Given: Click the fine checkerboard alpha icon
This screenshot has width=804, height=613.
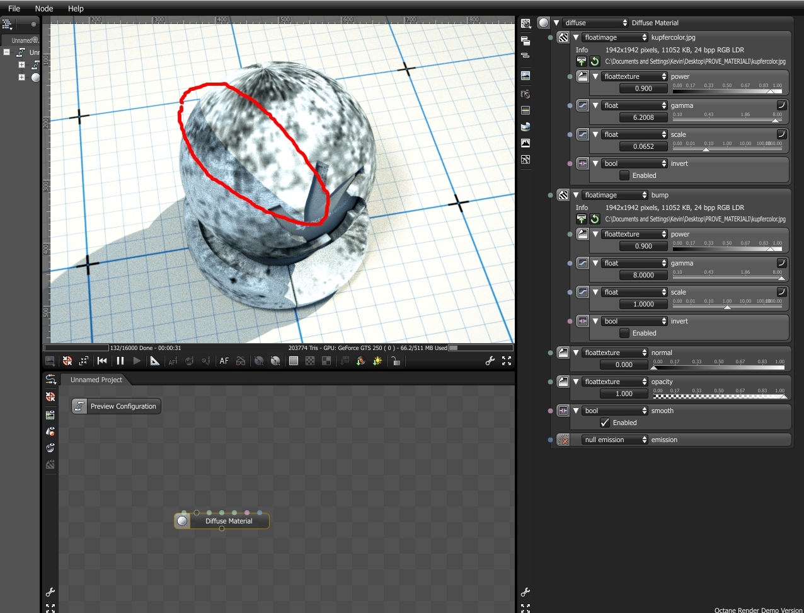Looking at the screenshot, I should pos(294,361).
